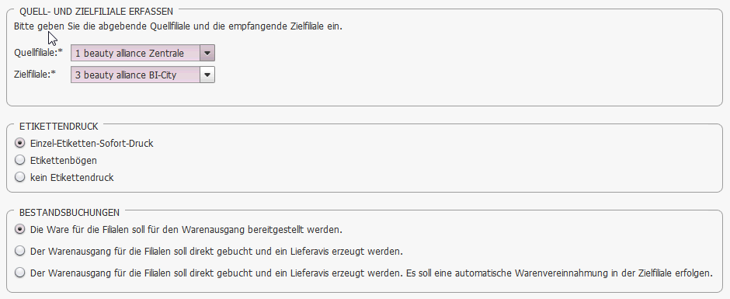
Task: Click the 'Einzel-Etiketten-Sofort-Druck' label text
Action: click(92, 144)
